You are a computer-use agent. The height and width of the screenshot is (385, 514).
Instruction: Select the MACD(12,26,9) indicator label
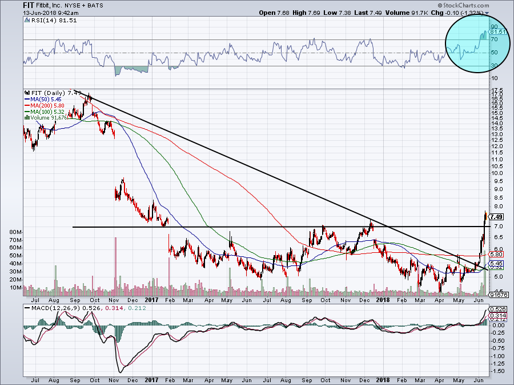[x=53, y=308]
